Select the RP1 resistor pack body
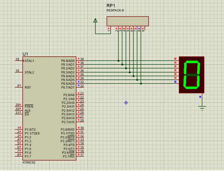This screenshot has width=224, height=171. 128,21
